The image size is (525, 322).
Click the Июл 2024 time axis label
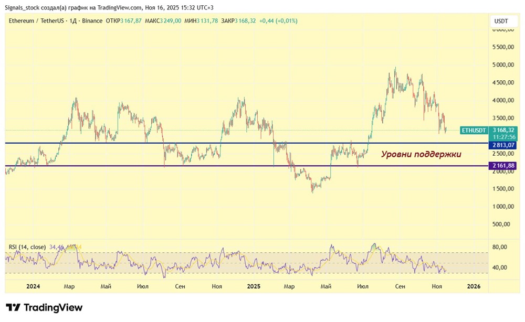click(x=143, y=286)
